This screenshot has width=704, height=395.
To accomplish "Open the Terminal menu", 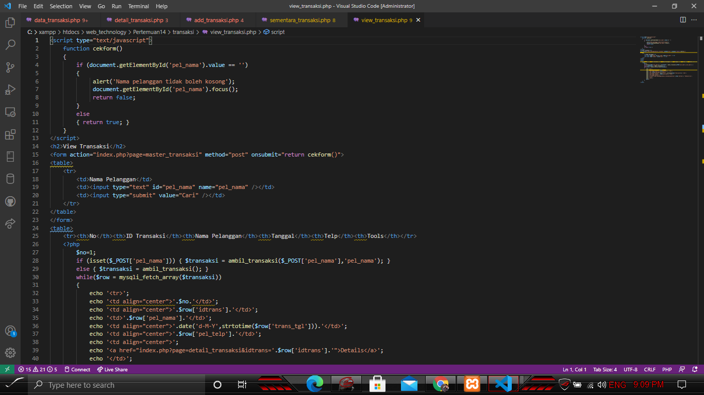I will coord(139,6).
